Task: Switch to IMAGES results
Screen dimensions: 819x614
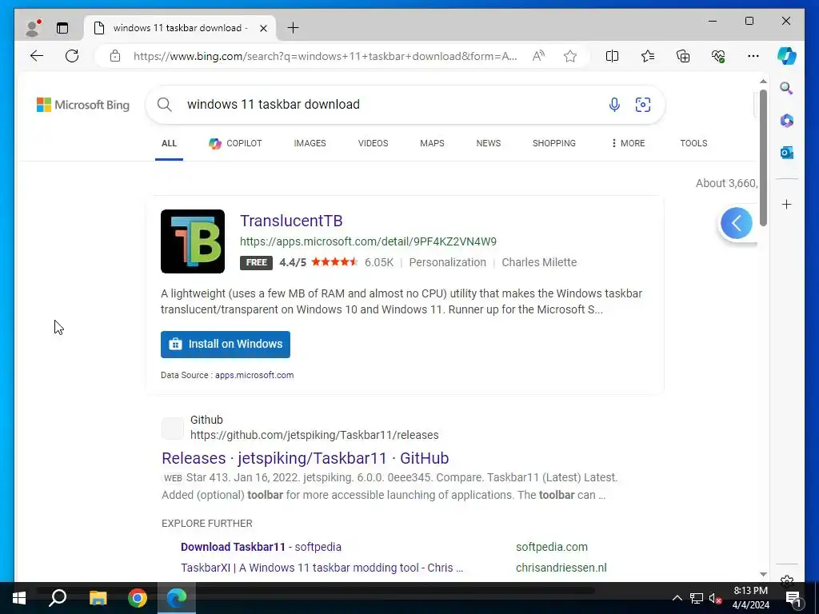Action: pyautogui.click(x=310, y=144)
